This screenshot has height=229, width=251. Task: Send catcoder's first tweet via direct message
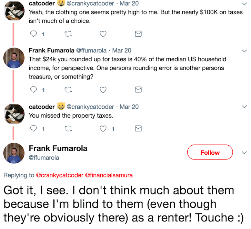click(138, 34)
